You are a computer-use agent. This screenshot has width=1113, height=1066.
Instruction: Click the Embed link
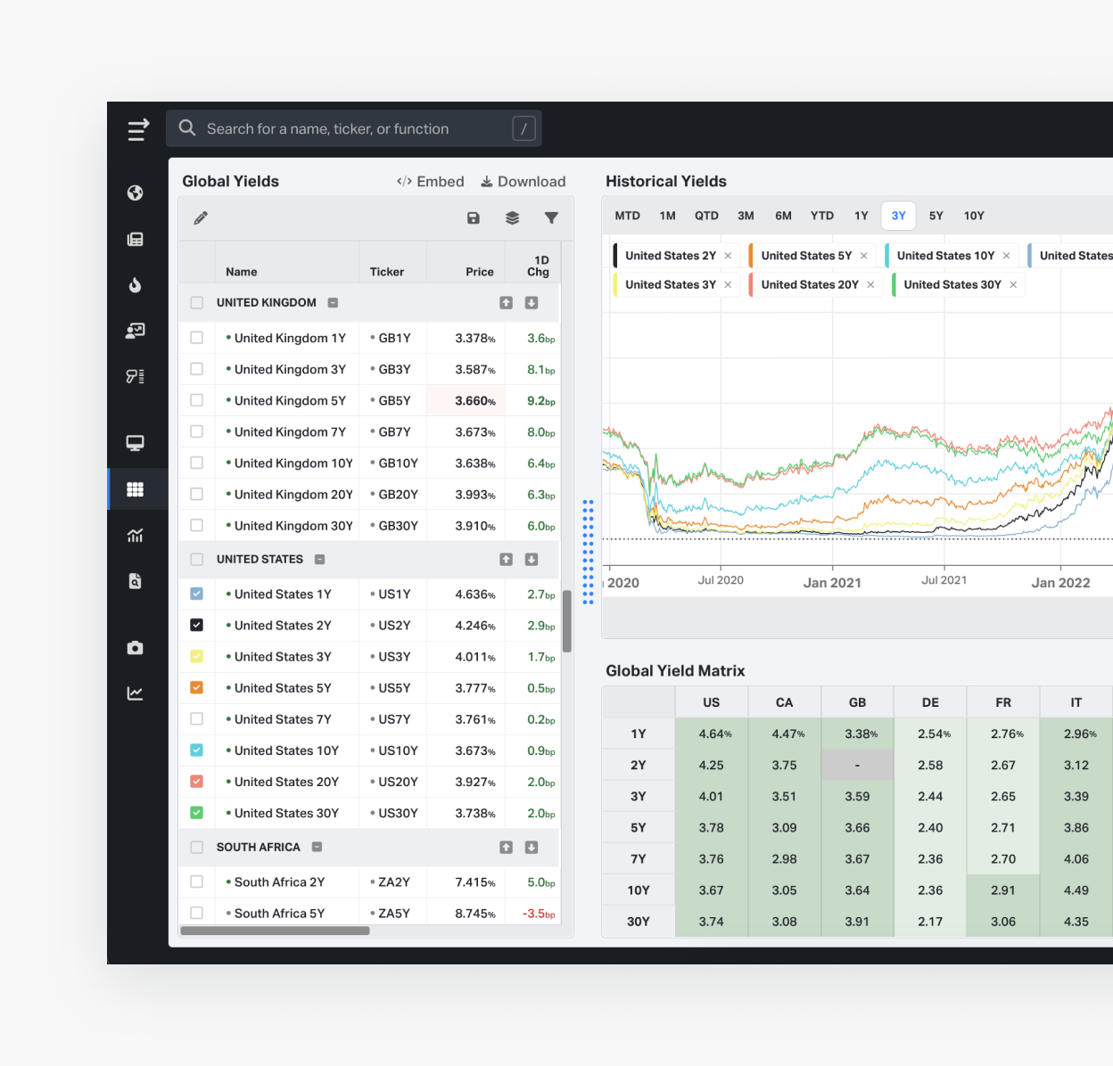[x=431, y=182]
